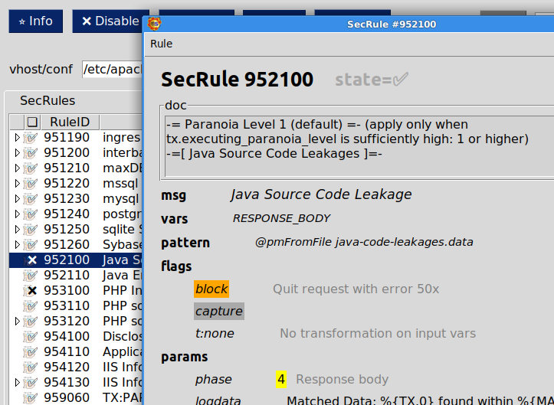Click the status icon for rule 959060
The width and height of the screenshot is (554, 405).
[31, 398]
